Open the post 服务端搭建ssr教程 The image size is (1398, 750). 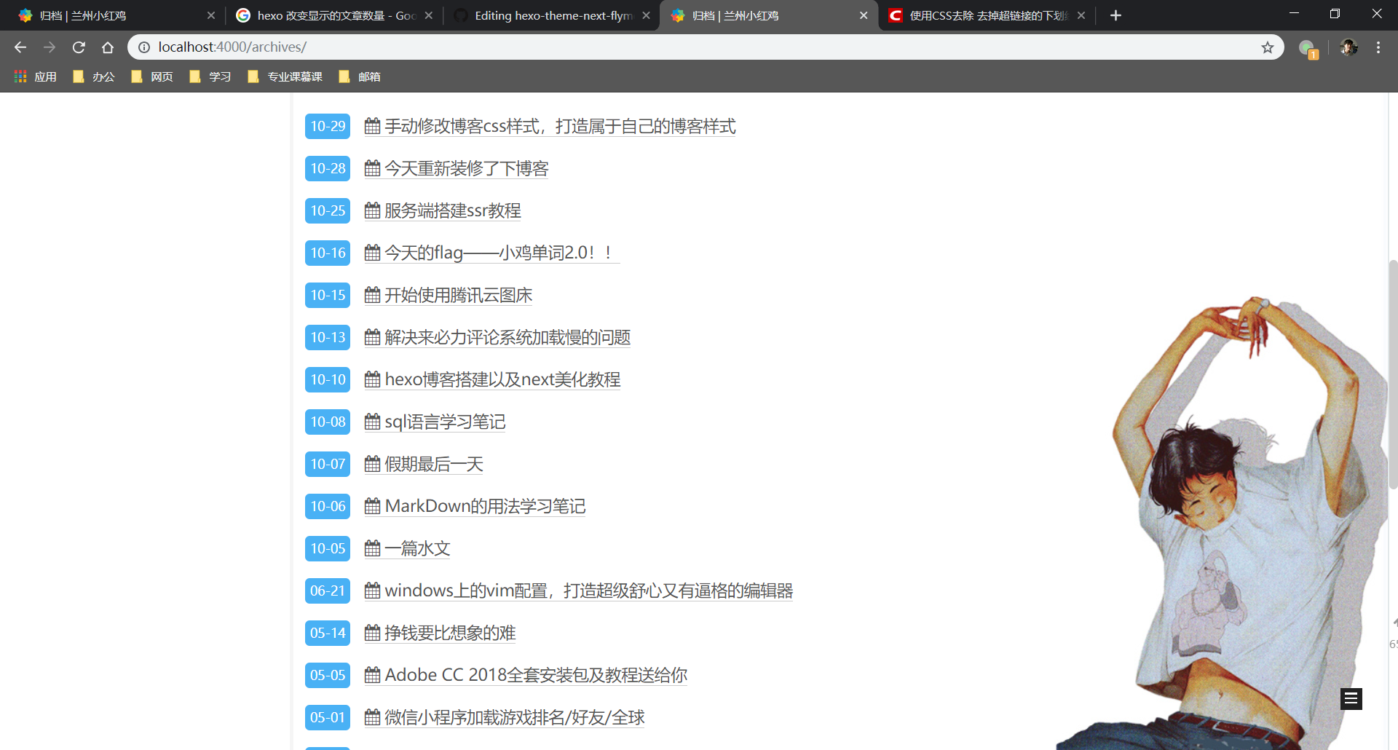coord(452,211)
